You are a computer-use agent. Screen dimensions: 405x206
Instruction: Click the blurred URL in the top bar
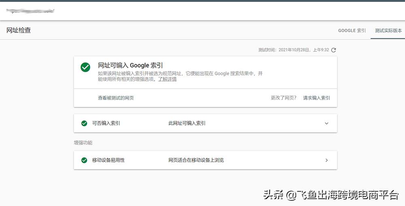point(30,11)
